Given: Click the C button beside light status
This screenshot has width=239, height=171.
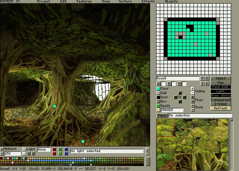Looking at the screenshot, I should coord(148,151).
